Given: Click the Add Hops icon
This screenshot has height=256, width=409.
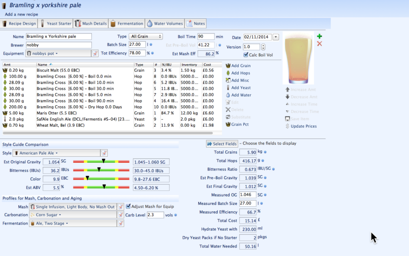Looking at the screenshot, I should [x=228, y=73].
